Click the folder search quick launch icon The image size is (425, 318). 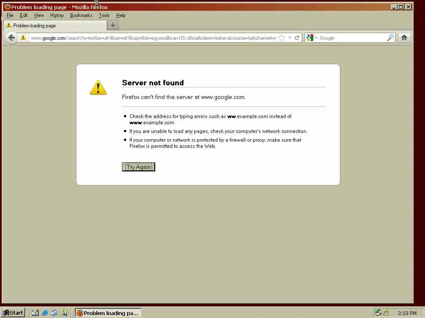[64, 313]
